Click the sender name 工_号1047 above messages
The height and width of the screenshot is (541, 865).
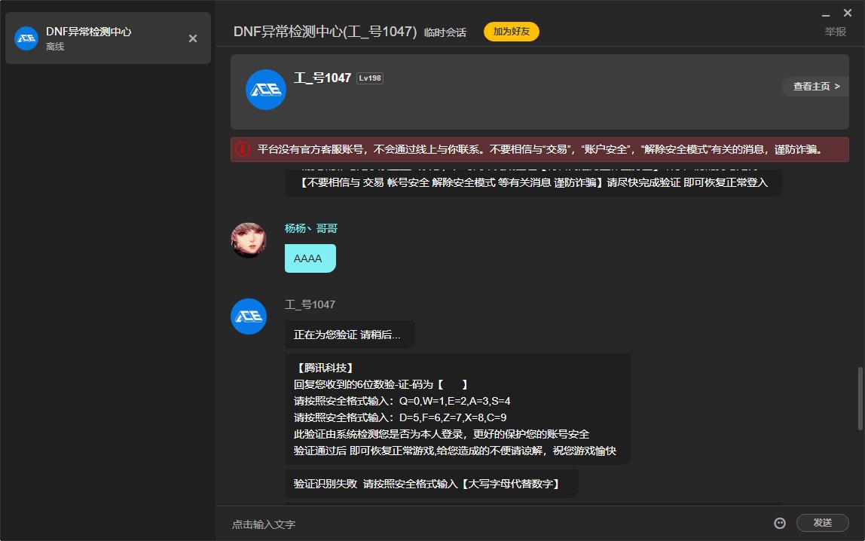click(x=310, y=304)
